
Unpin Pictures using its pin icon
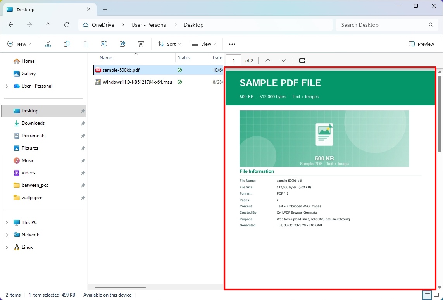[83, 148]
